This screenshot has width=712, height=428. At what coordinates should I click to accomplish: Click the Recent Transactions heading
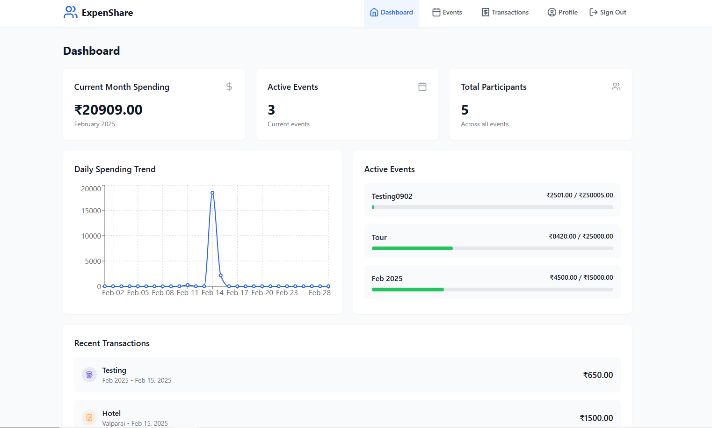[112, 343]
